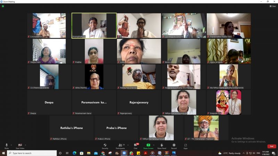Open Google Chrome from taskbar

coord(103,153)
